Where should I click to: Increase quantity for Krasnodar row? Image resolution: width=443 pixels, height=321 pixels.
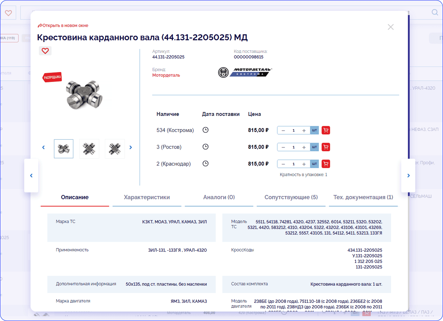(304, 164)
